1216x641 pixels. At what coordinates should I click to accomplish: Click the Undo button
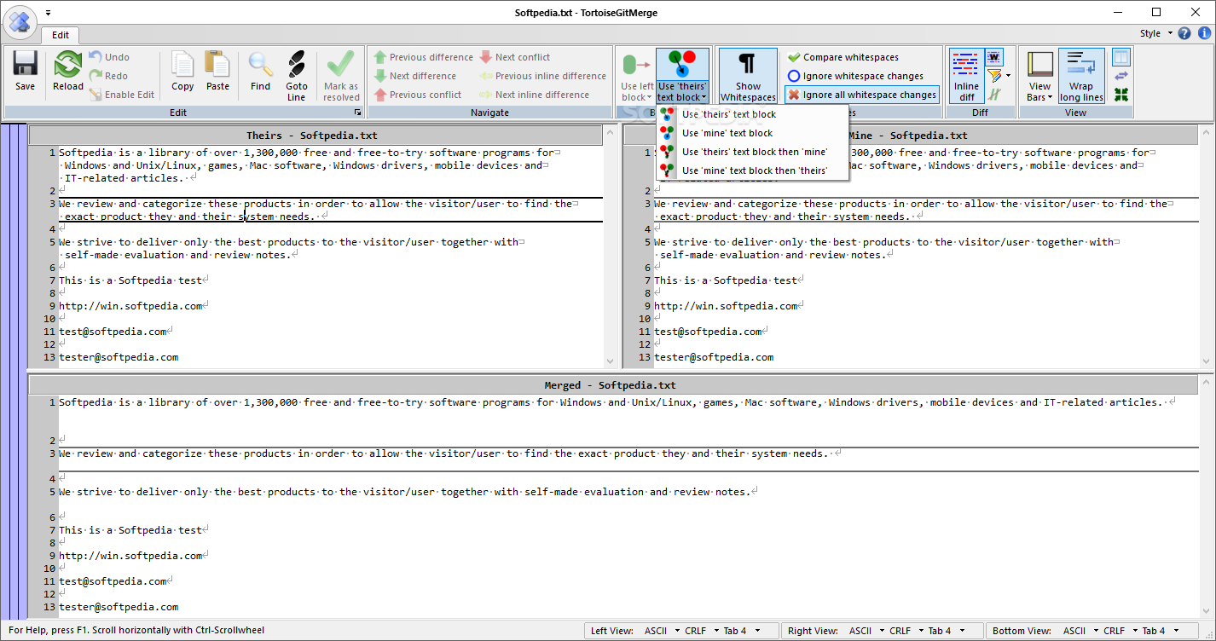point(109,57)
